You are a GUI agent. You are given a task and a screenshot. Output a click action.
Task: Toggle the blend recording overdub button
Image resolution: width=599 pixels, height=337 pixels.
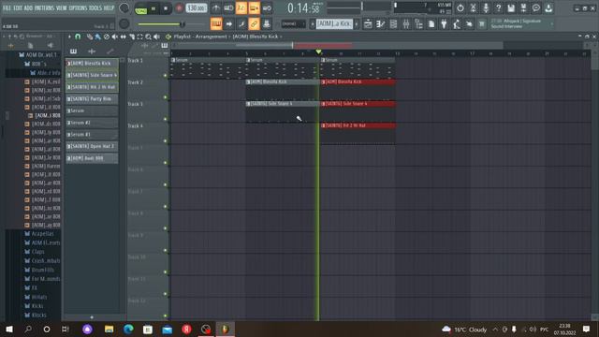pos(254,8)
